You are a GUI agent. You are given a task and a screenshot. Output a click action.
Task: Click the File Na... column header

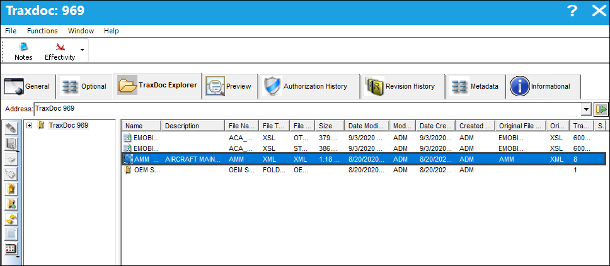[x=241, y=126]
